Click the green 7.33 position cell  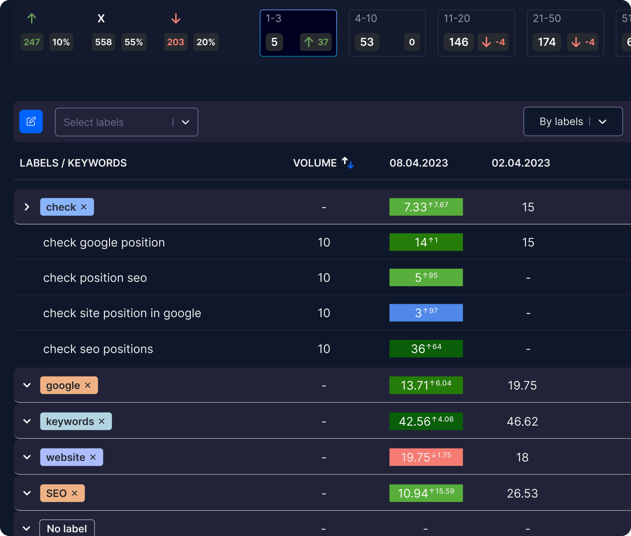pos(426,207)
